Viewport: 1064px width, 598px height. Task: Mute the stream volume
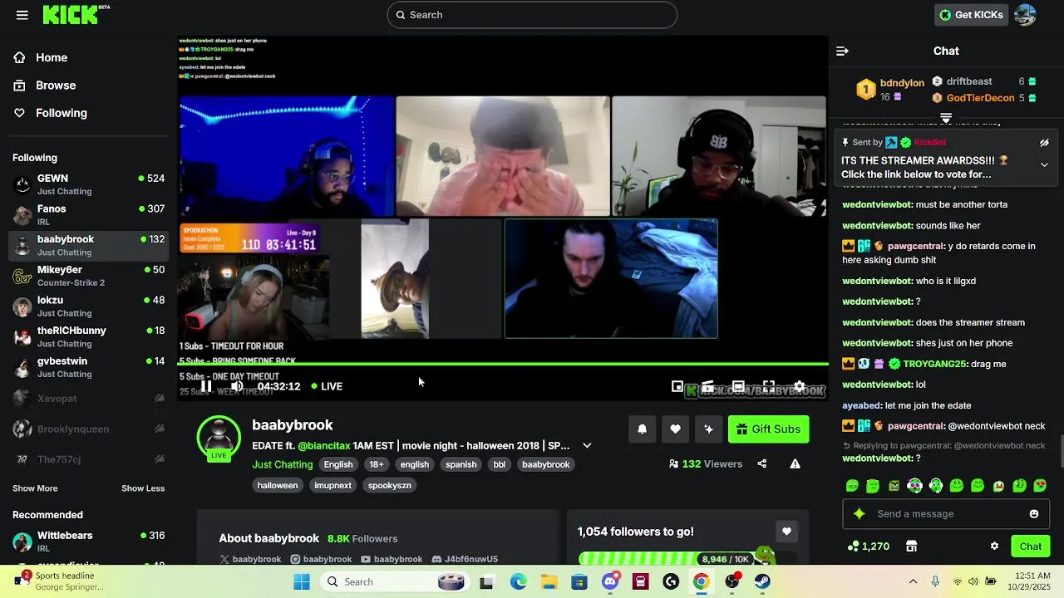pyautogui.click(x=237, y=385)
